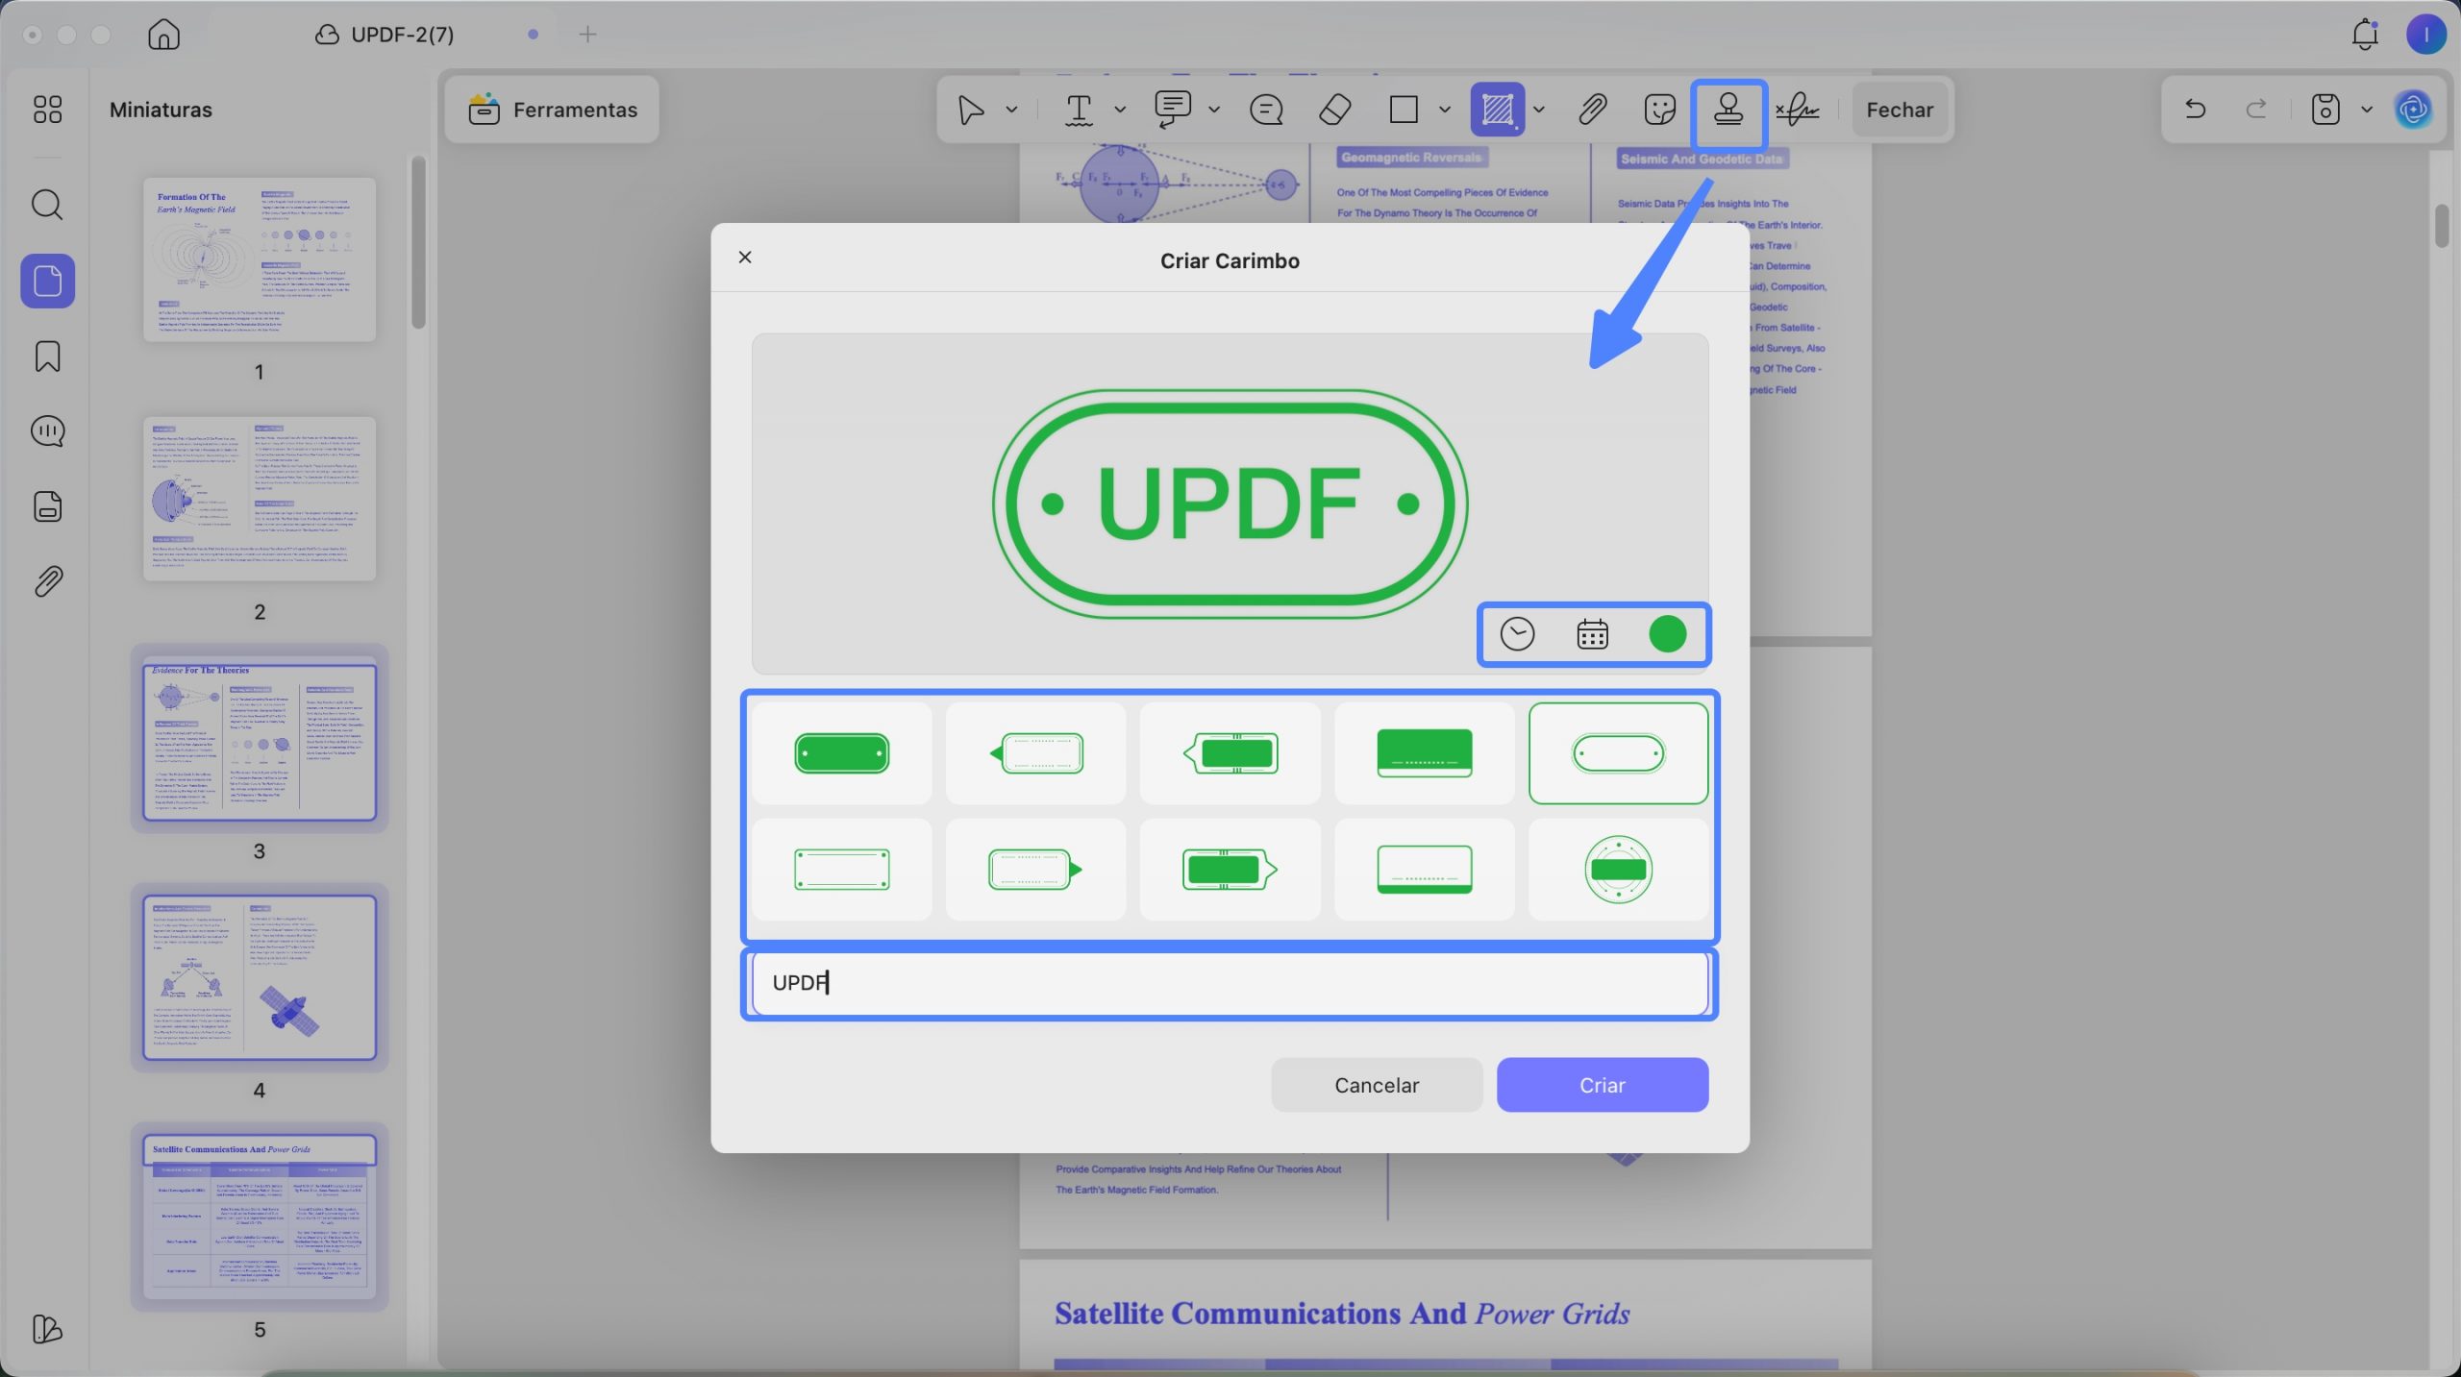Select the text callout note tool

pyautogui.click(x=1172, y=110)
